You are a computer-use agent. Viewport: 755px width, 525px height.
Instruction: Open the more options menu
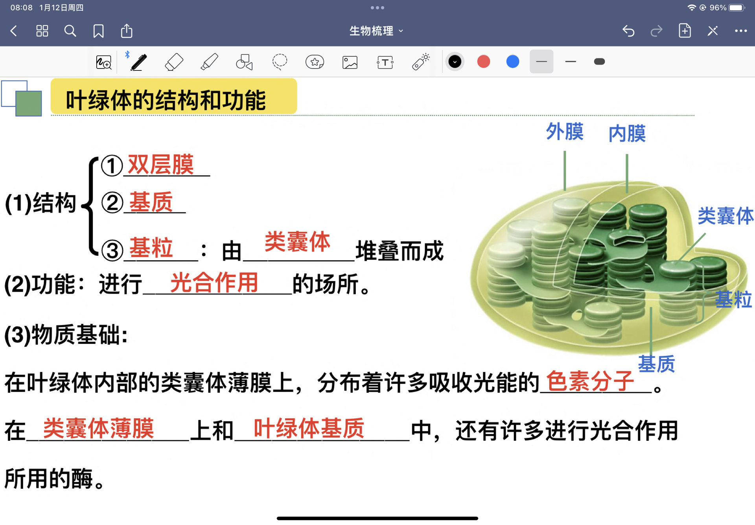(x=741, y=31)
